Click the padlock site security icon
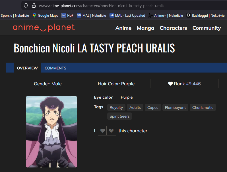227x172 pixels. point(34,6)
